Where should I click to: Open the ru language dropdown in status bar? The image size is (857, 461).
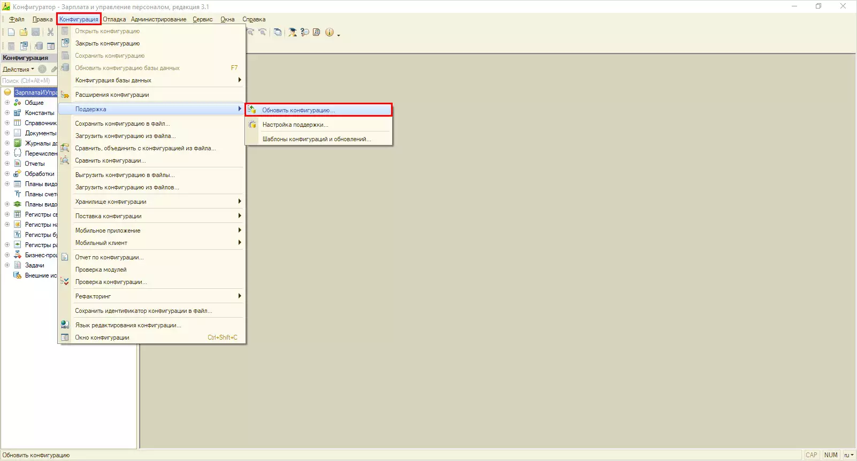848,455
